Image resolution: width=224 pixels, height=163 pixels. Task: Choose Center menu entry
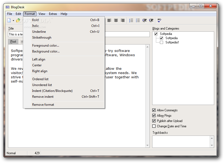pyautogui.click(x=64, y=65)
